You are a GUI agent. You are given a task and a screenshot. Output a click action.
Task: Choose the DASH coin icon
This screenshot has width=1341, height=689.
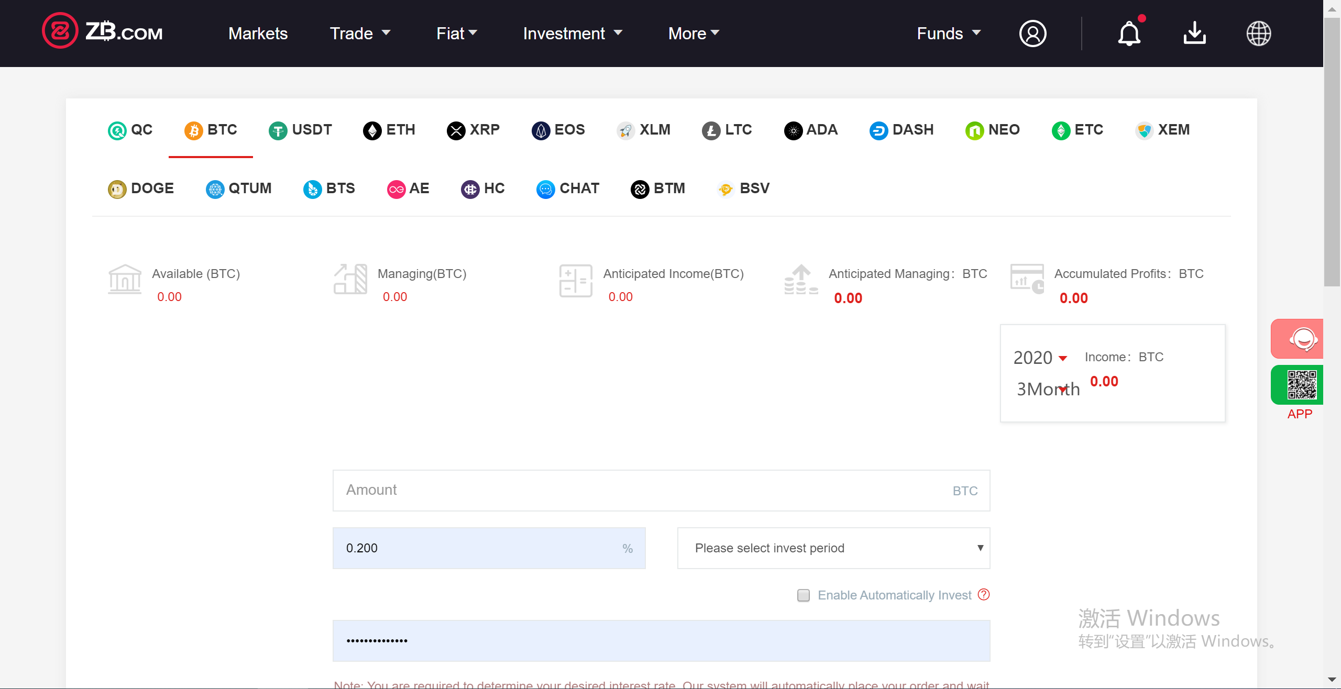[878, 130]
